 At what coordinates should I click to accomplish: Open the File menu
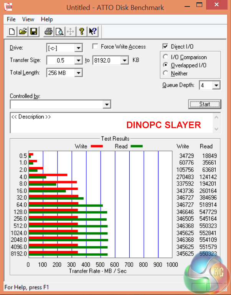11,19
